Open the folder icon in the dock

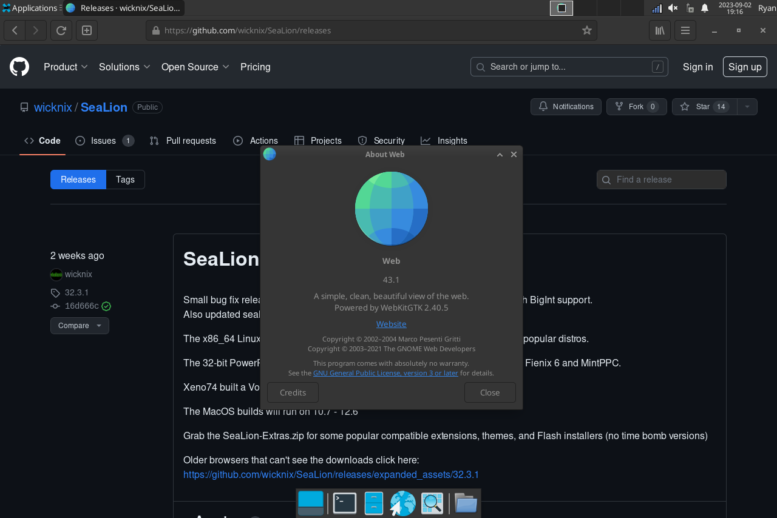[466, 503]
